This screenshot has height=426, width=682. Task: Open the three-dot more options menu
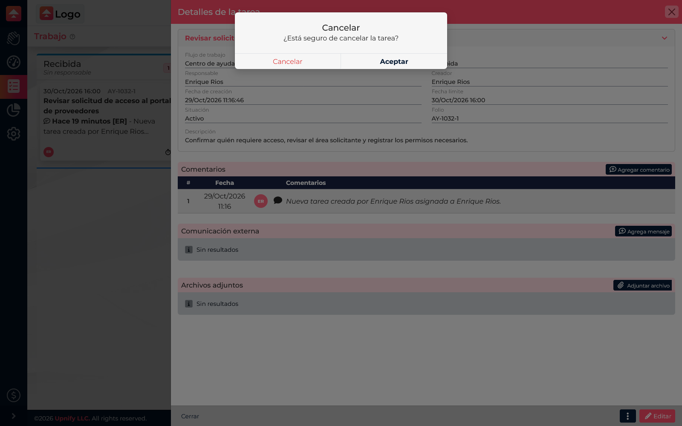[627, 416]
